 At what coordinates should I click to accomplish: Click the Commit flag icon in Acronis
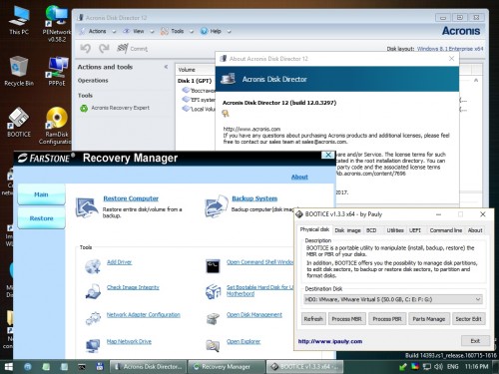(123, 49)
